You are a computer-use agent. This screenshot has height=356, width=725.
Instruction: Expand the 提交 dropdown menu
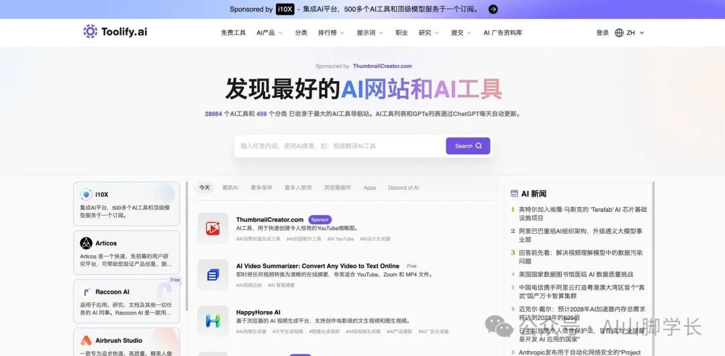click(x=461, y=33)
